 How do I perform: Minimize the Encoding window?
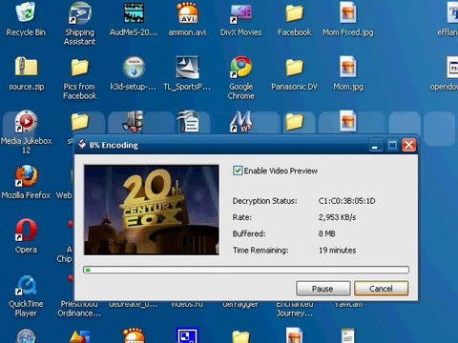coord(375,145)
